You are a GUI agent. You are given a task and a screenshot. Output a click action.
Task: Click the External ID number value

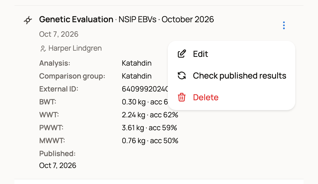pyautogui.click(x=145, y=89)
